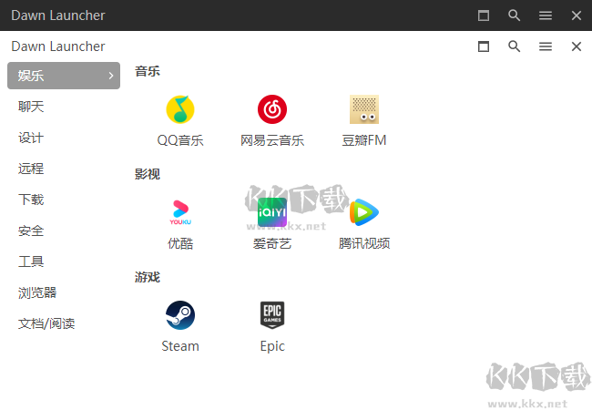Screen dimensions: 592x410
Task: Launch the QQ音乐 app icon
Action: (180, 109)
